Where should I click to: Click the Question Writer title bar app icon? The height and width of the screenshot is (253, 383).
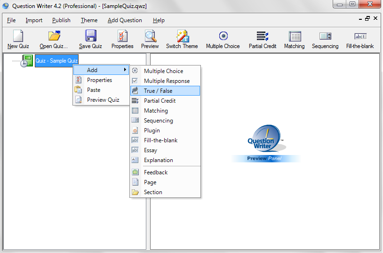coord(6,6)
